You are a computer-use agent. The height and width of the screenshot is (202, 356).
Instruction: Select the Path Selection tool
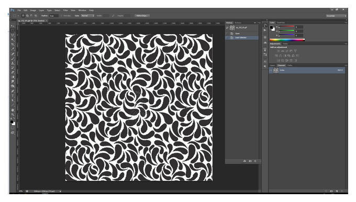(13, 101)
